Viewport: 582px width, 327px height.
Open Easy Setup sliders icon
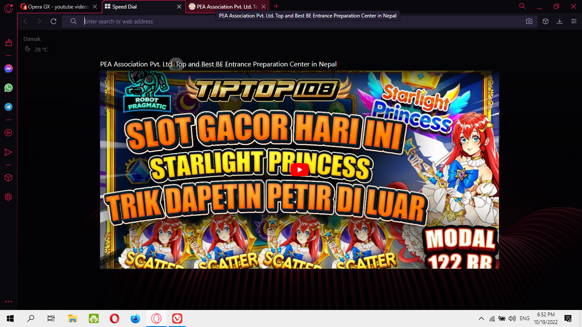[574, 21]
